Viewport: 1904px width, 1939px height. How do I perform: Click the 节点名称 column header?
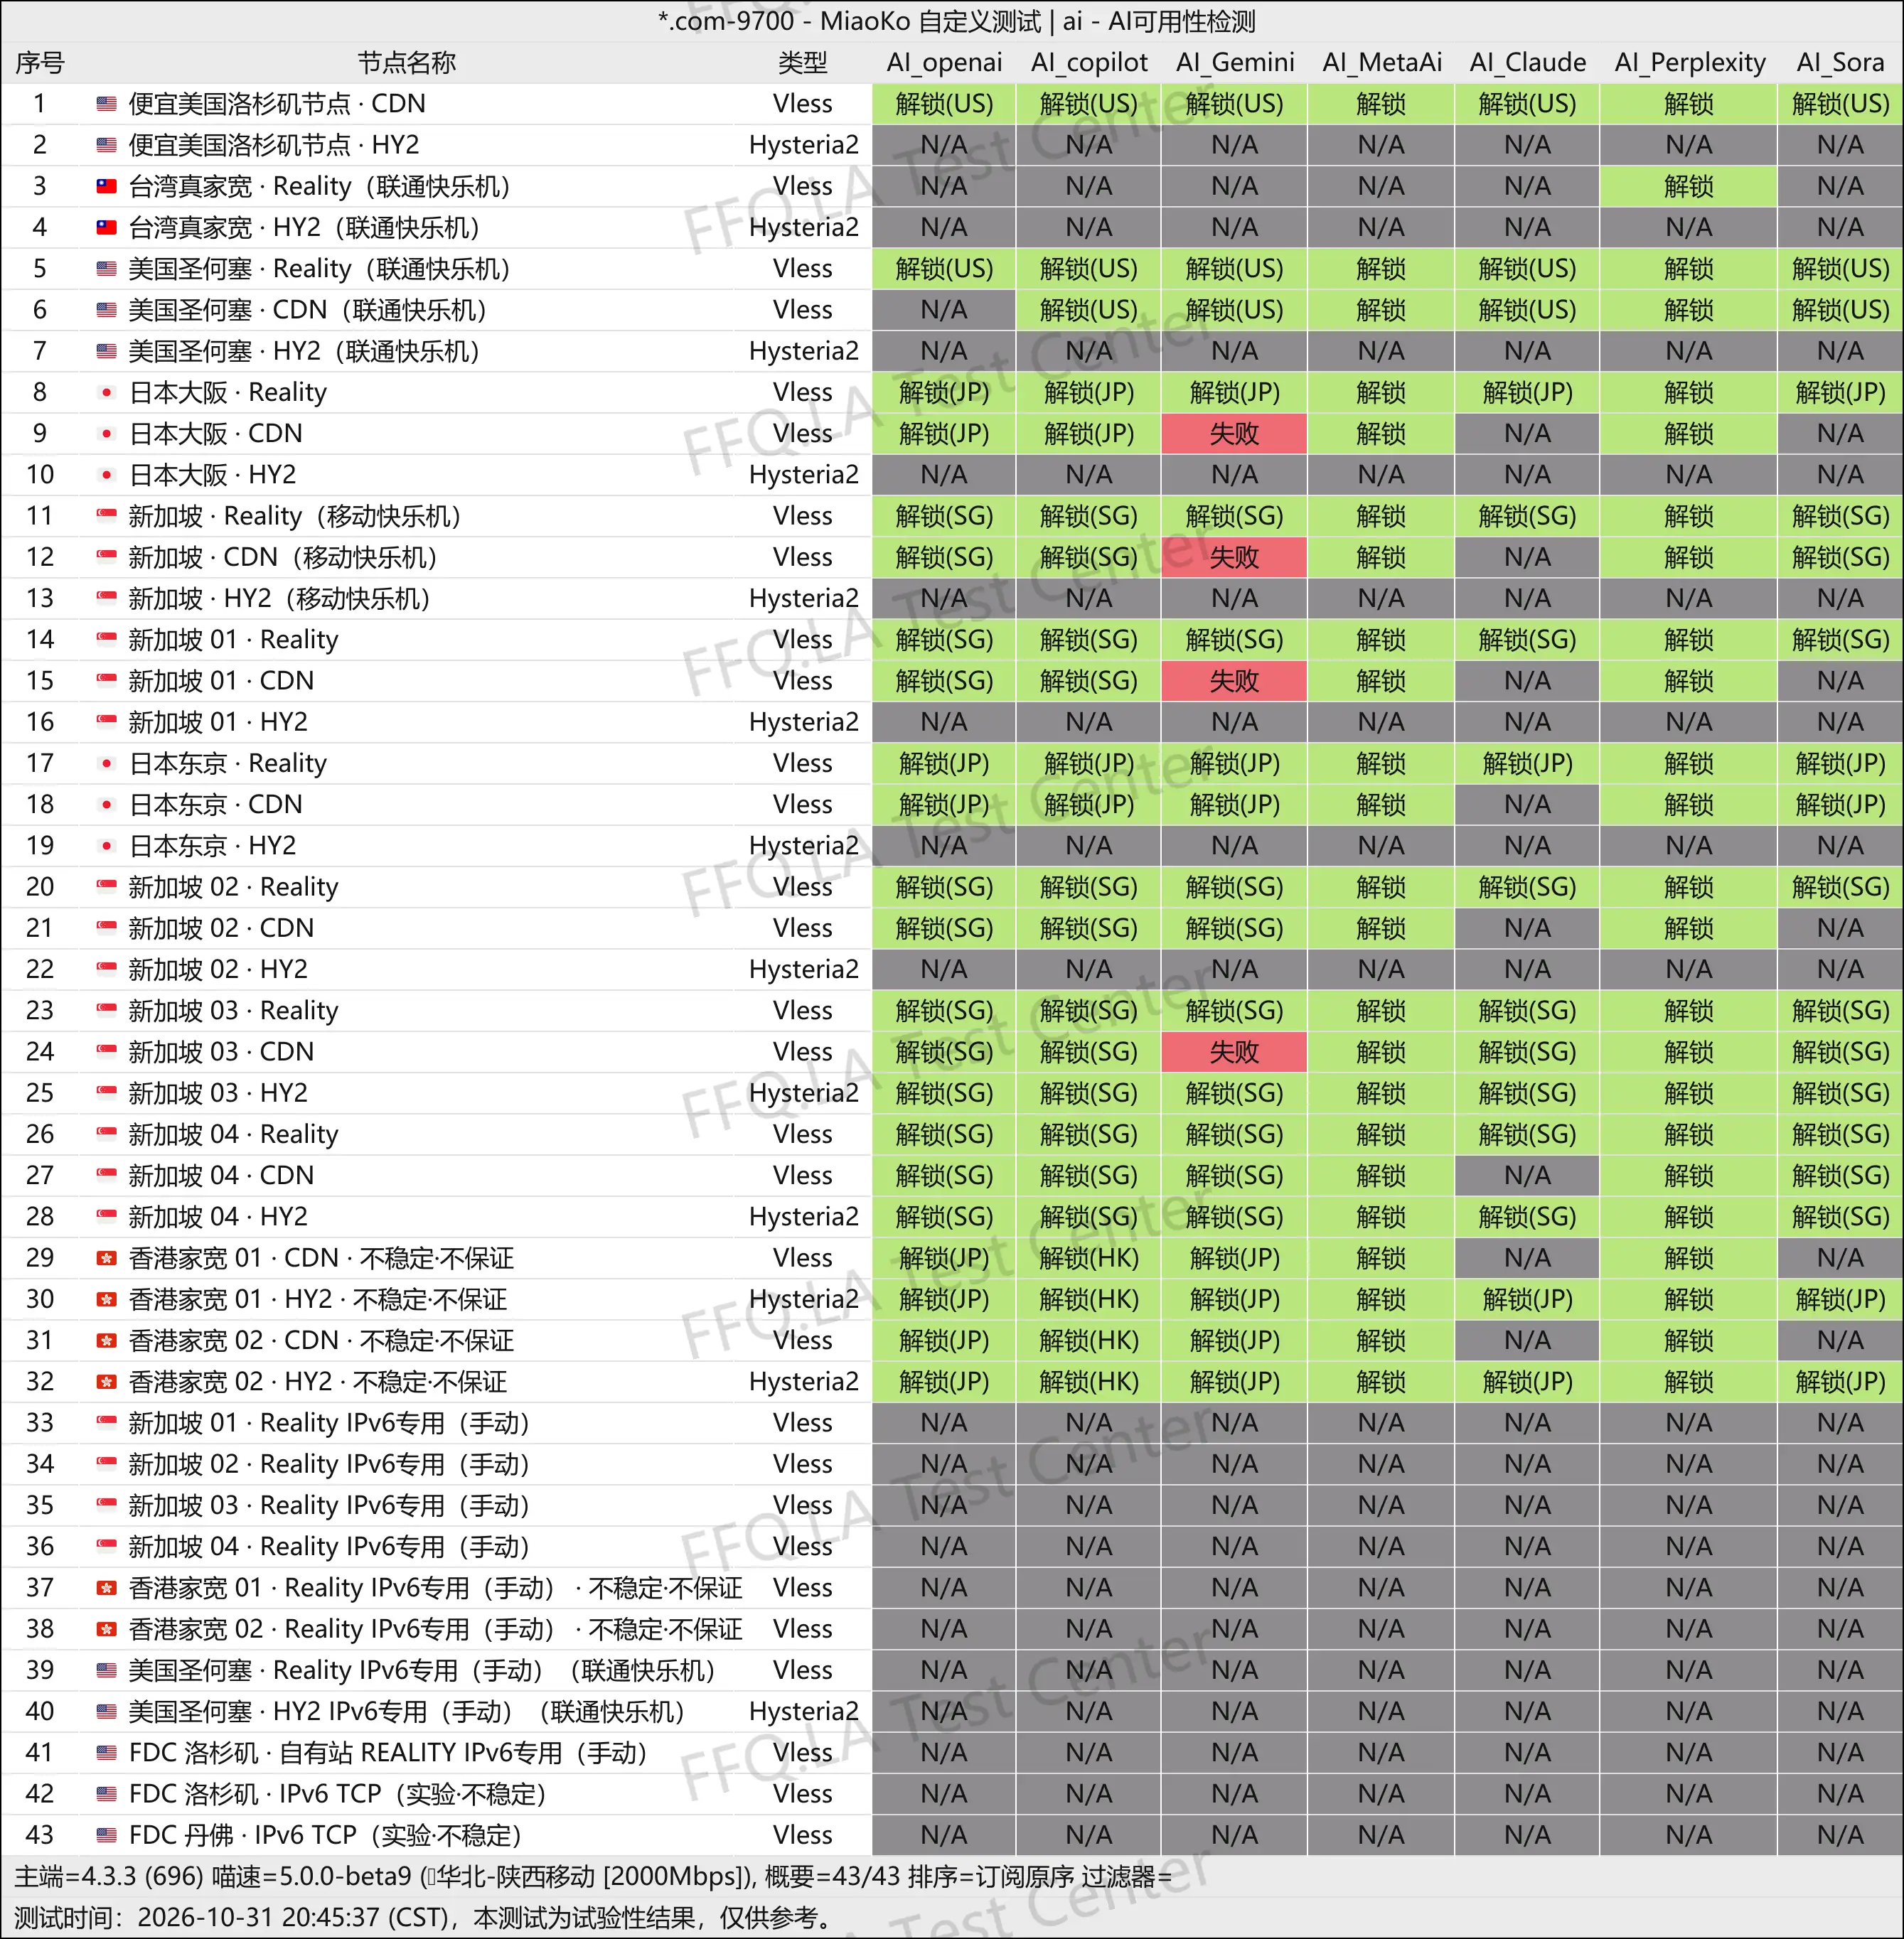407,63
